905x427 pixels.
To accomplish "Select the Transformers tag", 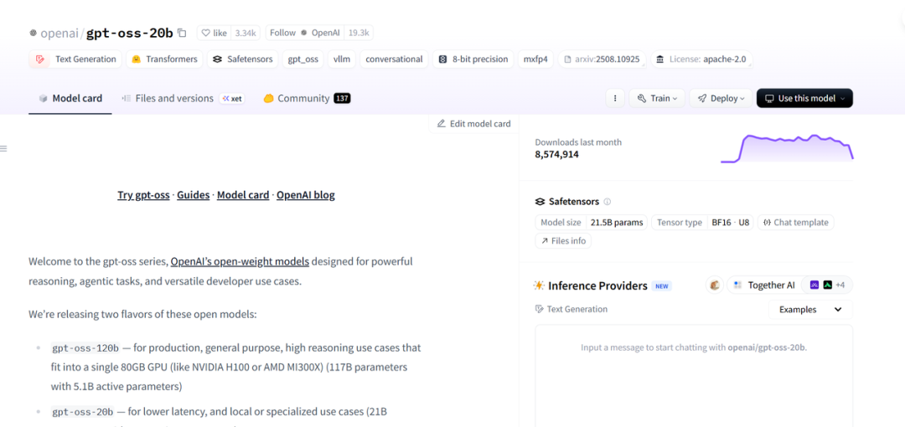I will pos(164,59).
